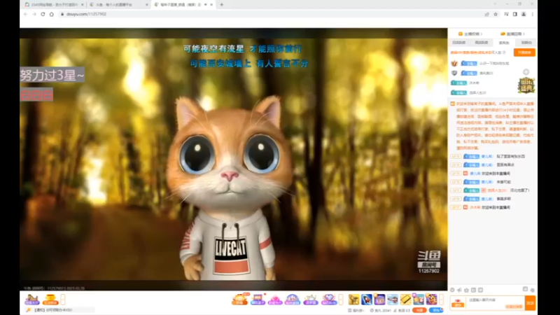Image resolution: width=560 pixels, height=315 pixels.
Task: Click the gold wing rank icon of first user
Action: click(454, 63)
